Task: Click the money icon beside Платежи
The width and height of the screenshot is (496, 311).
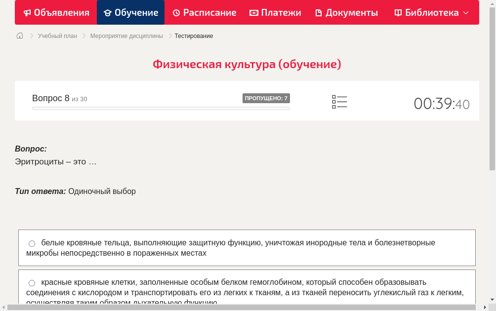Action: click(254, 13)
